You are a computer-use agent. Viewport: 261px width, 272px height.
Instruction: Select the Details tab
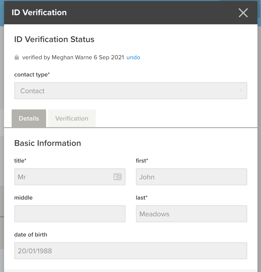(x=29, y=118)
